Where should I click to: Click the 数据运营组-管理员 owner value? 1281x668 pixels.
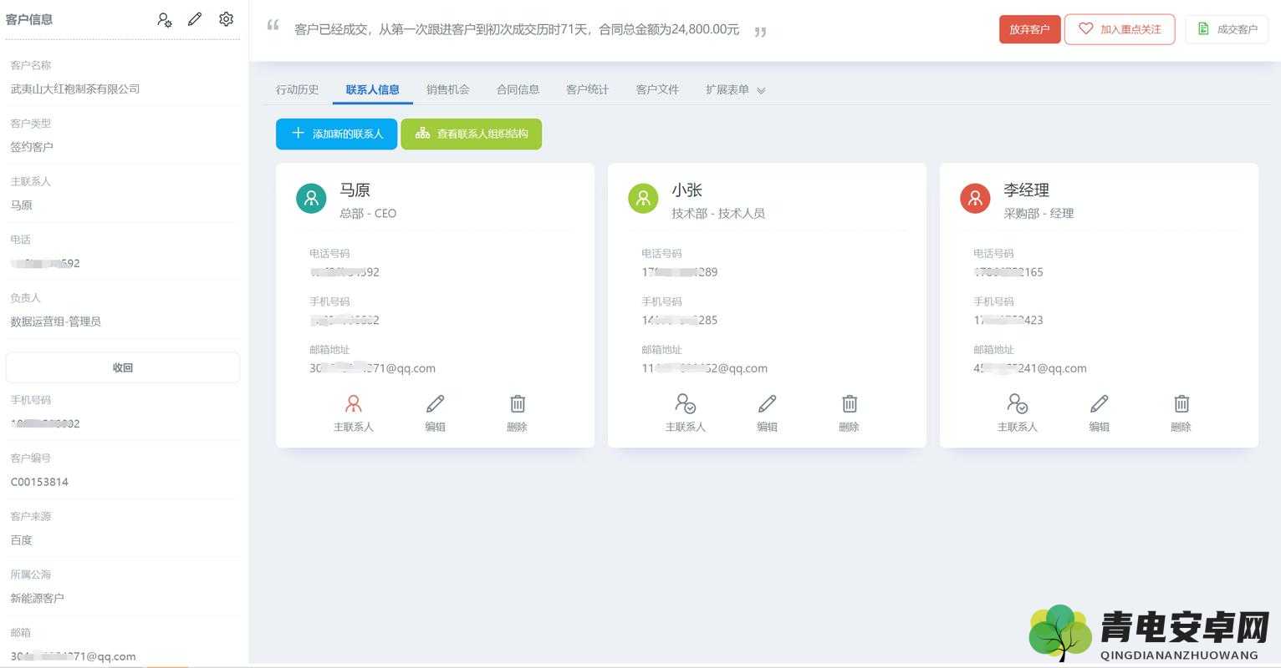[x=55, y=321]
